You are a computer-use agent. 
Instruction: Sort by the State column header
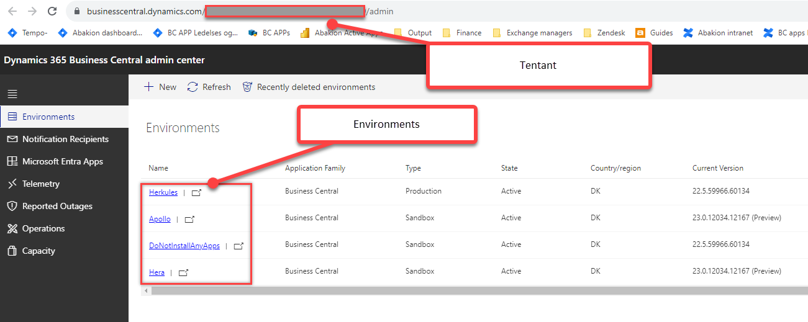509,168
